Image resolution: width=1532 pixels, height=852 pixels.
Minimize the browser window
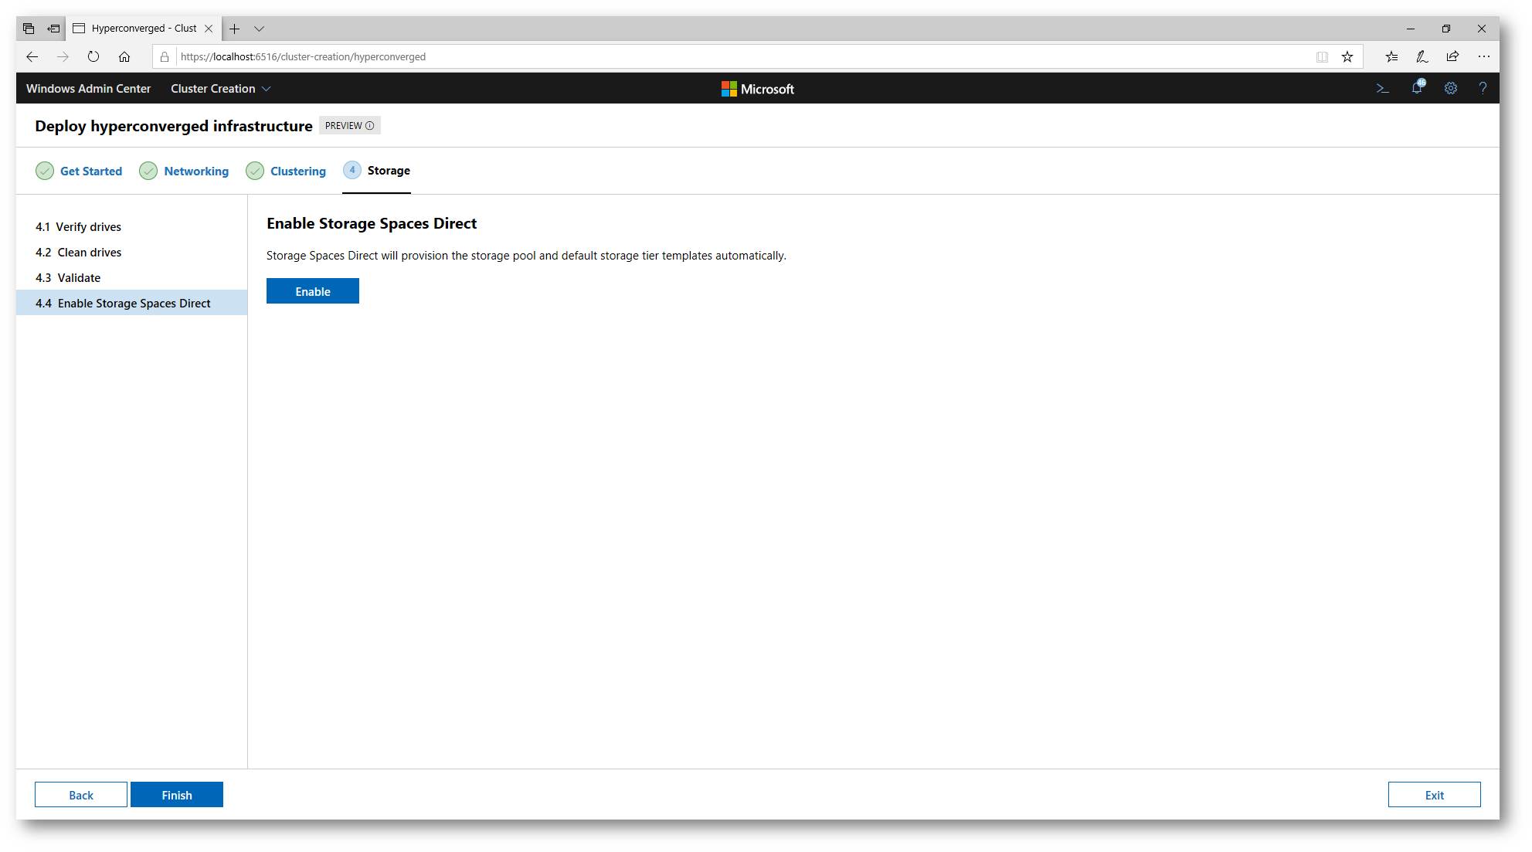coord(1411,29)
